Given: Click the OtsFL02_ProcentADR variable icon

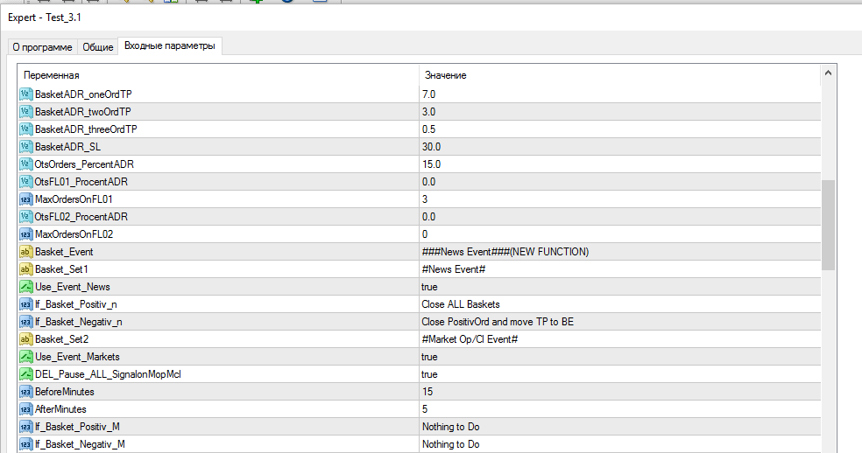Looking at the screenshot, I should (x=25, y=217).
